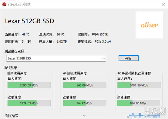The width and height of the screenshot is (168, 119).
Task: Click the 安兔兔 app logo icon
Action: tap(4, 4)
